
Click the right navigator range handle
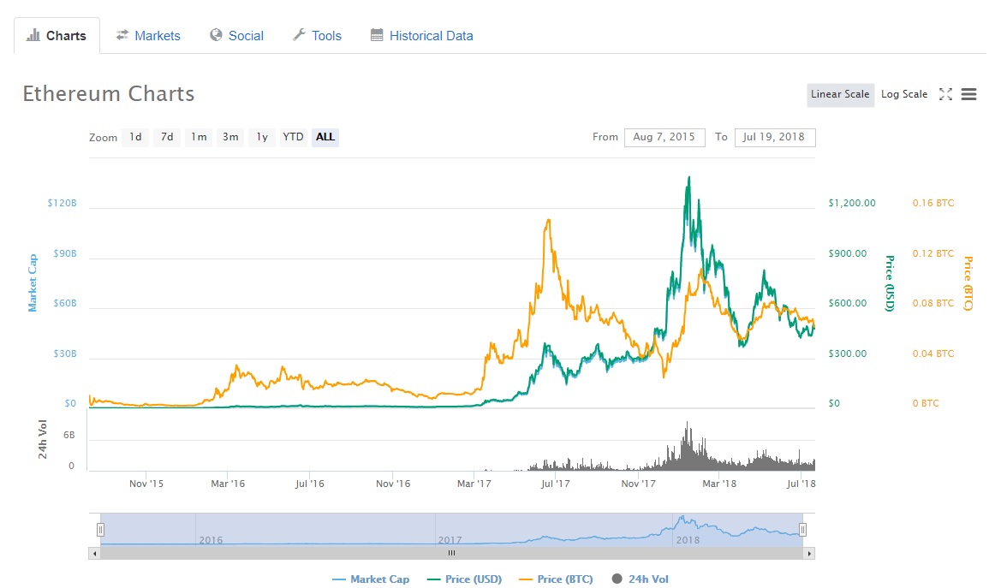click(x=802, y=530)
